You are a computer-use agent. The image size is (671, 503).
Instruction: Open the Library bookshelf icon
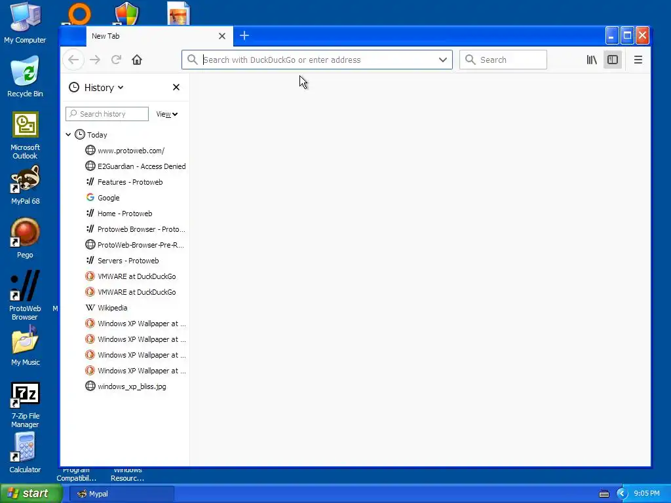click(592, 60)
